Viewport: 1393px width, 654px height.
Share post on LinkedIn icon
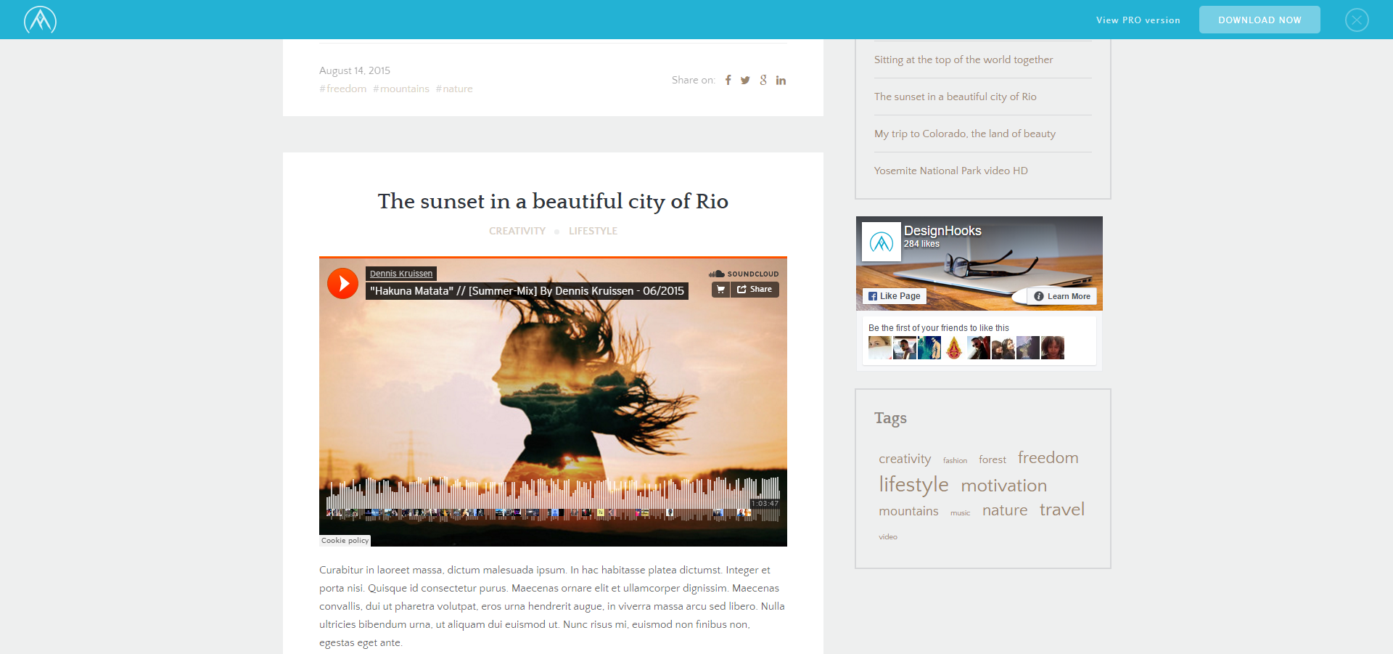click(781, 80)
